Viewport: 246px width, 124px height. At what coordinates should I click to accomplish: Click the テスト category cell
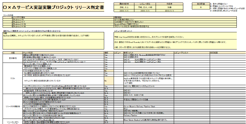tap(13, 79)
